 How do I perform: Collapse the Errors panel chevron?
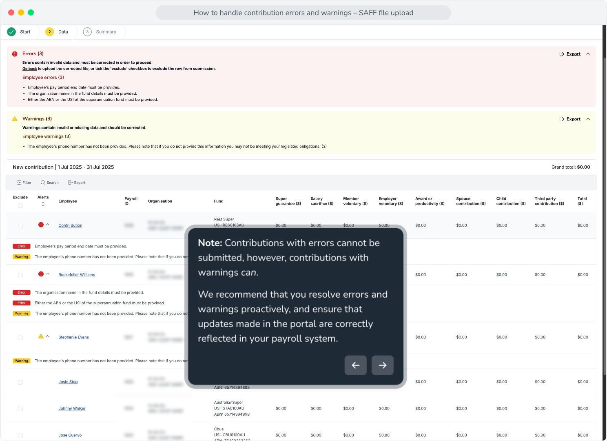(x=588, y=54)
